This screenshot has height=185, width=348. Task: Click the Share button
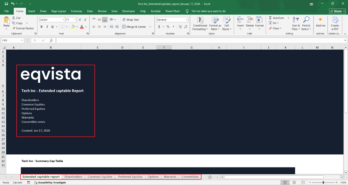click(337, 11)
